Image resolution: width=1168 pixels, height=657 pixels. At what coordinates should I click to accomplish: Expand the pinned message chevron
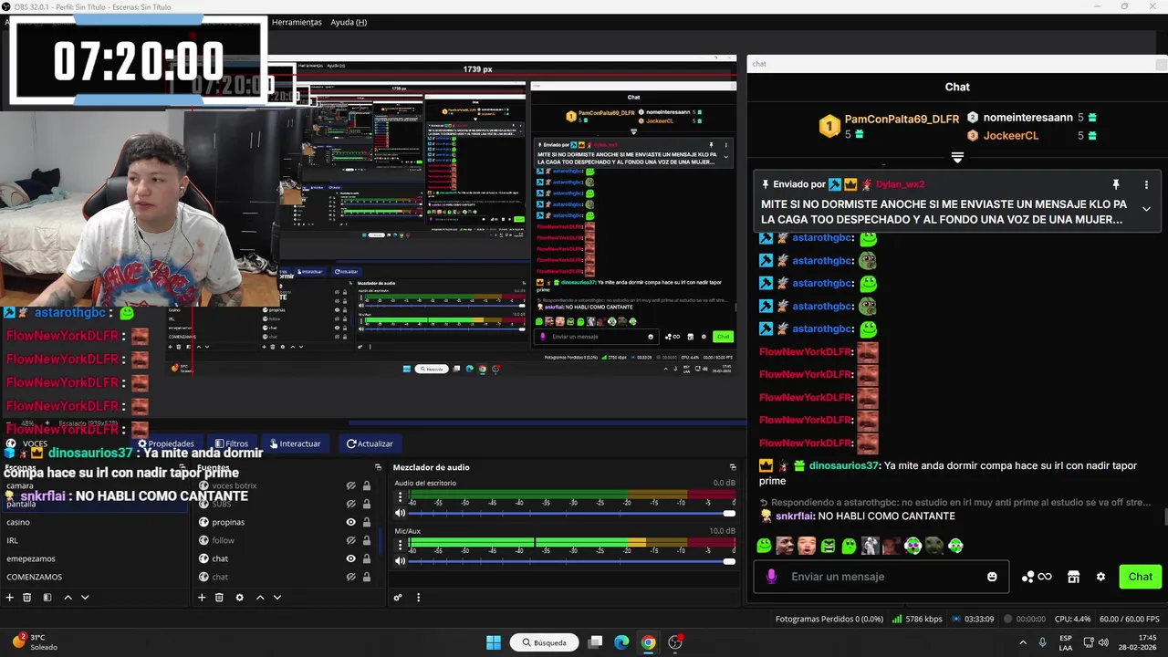tap(1146, 209)
